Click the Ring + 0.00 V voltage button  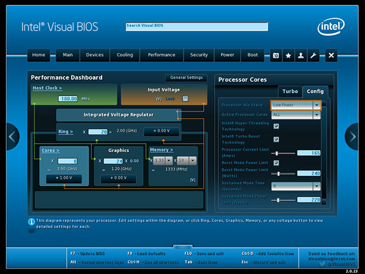(162, 131)
